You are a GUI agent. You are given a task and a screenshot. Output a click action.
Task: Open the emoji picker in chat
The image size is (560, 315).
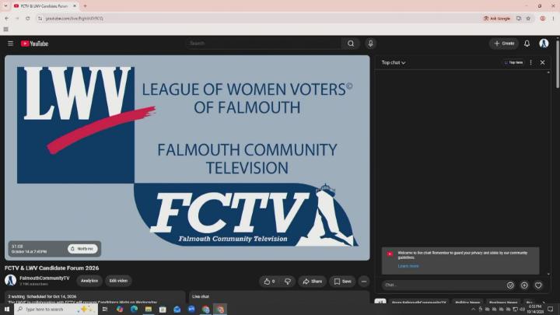tap(510, 285)
